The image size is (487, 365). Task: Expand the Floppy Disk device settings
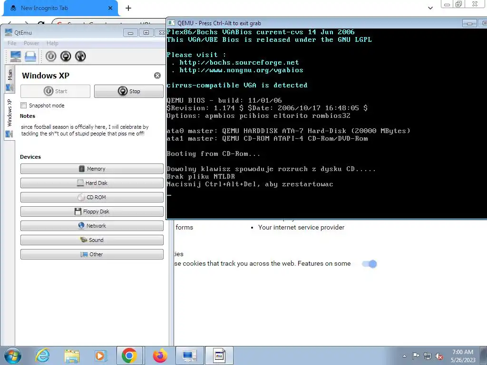[x=92, y=211]
